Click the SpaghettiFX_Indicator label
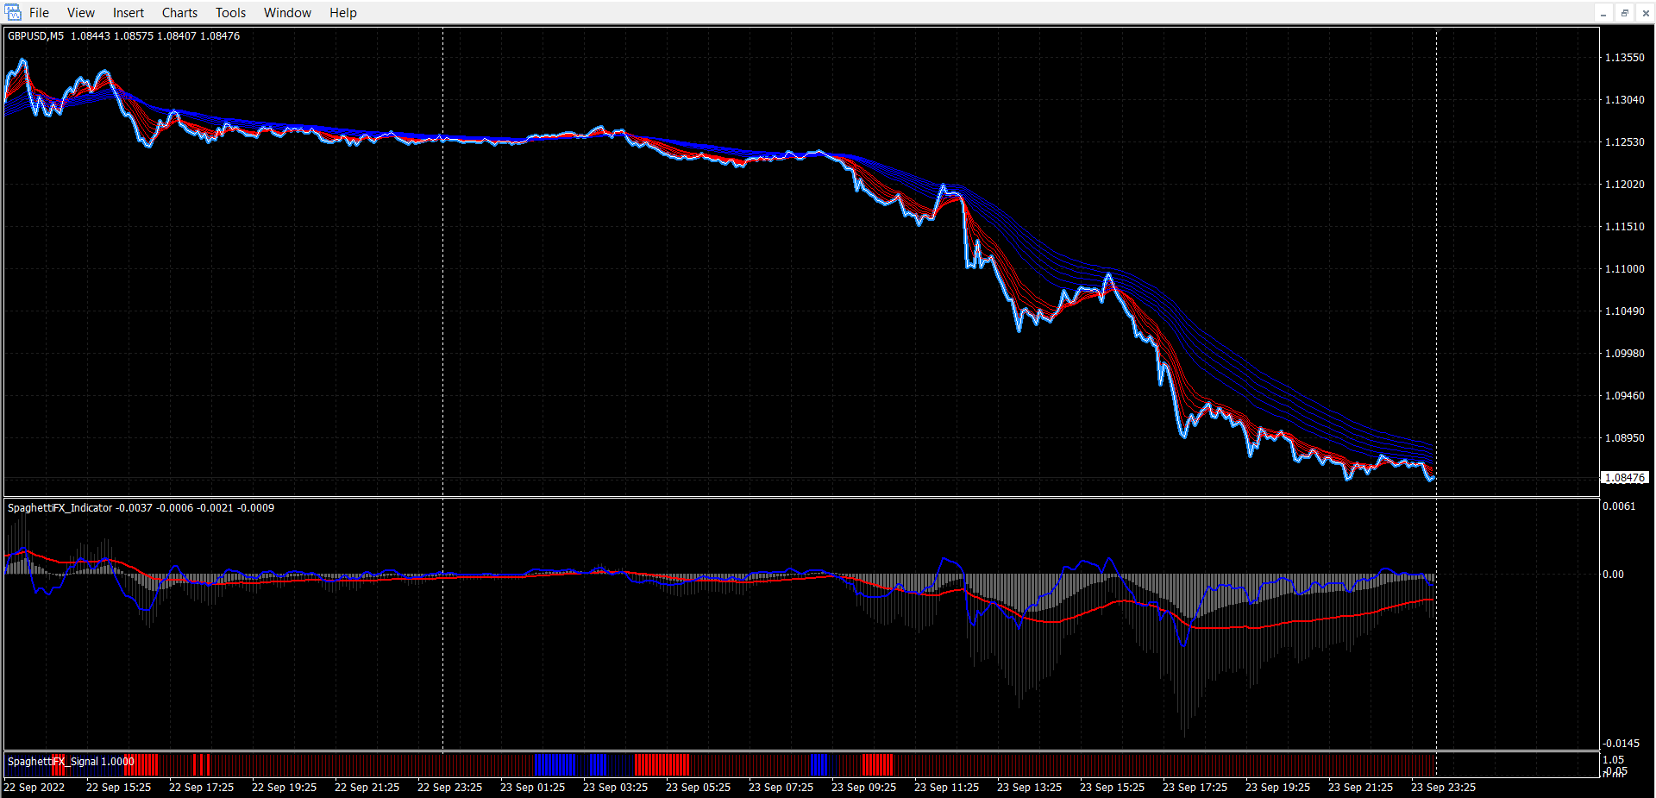This screenshot has width=1656, height=798. pyautogui.click(x=60, y=508)
